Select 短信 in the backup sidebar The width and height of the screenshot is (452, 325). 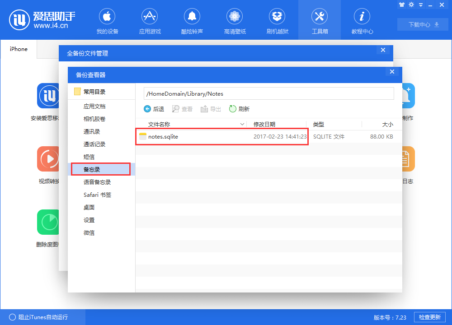[89, 157]
